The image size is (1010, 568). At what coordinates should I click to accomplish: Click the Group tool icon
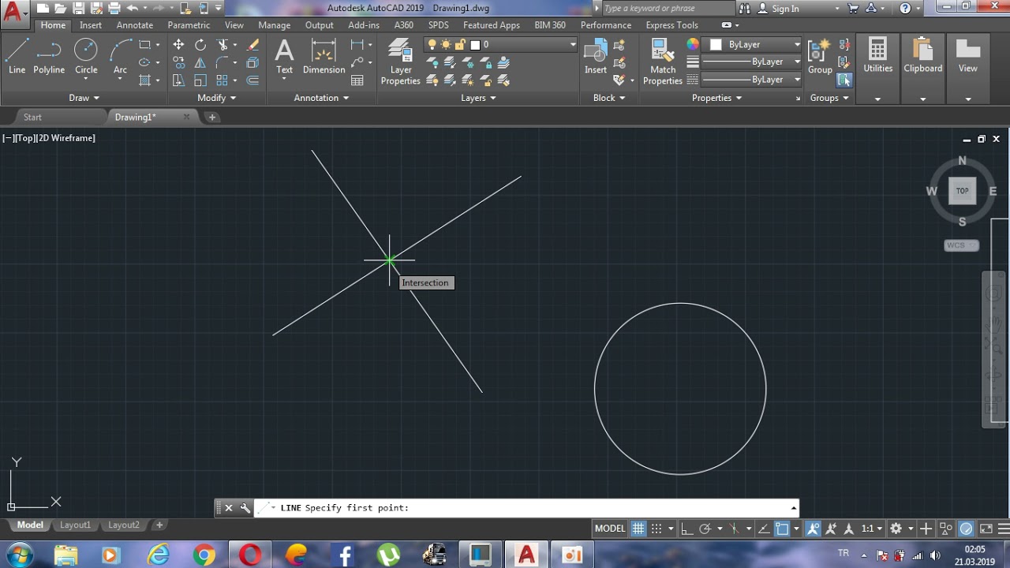point(820,57)
